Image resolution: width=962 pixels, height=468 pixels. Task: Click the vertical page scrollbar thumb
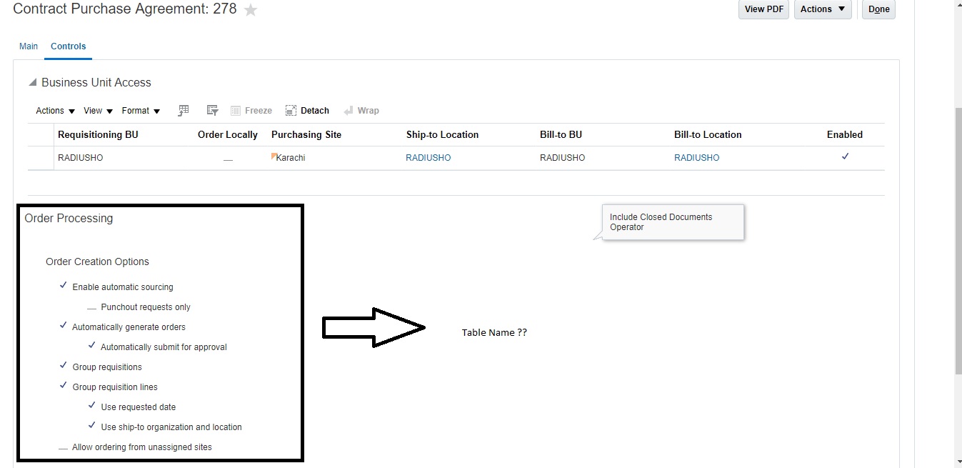coord(958,240)
